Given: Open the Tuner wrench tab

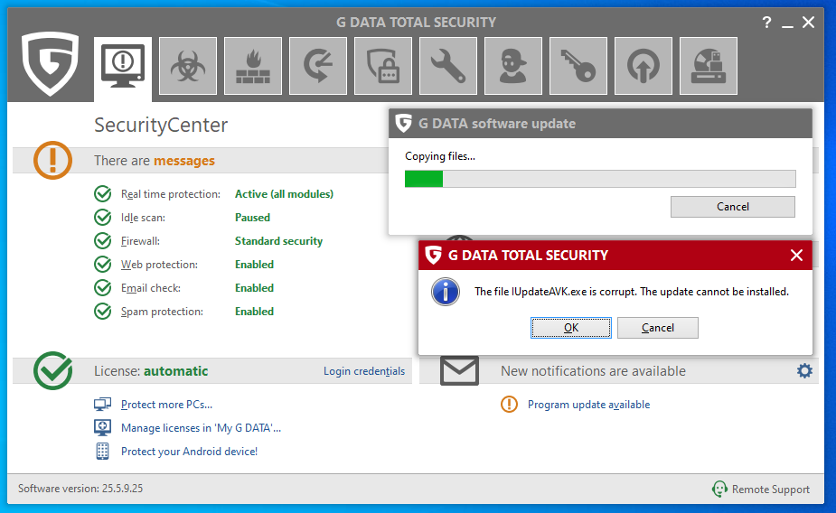Looking at the screenshot, I should coord(448,66).
